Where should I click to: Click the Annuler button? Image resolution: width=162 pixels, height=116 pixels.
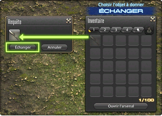point(54,47)
